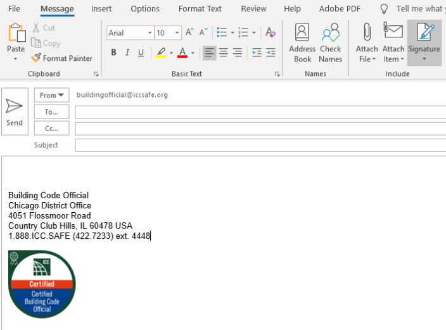
Task: Select the Message tab
Action: pyautogui.click(x=57, y=9)
